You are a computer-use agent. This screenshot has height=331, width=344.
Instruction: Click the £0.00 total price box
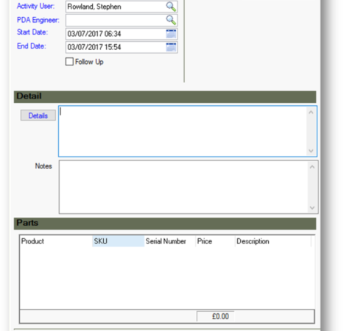coord(216,316)
